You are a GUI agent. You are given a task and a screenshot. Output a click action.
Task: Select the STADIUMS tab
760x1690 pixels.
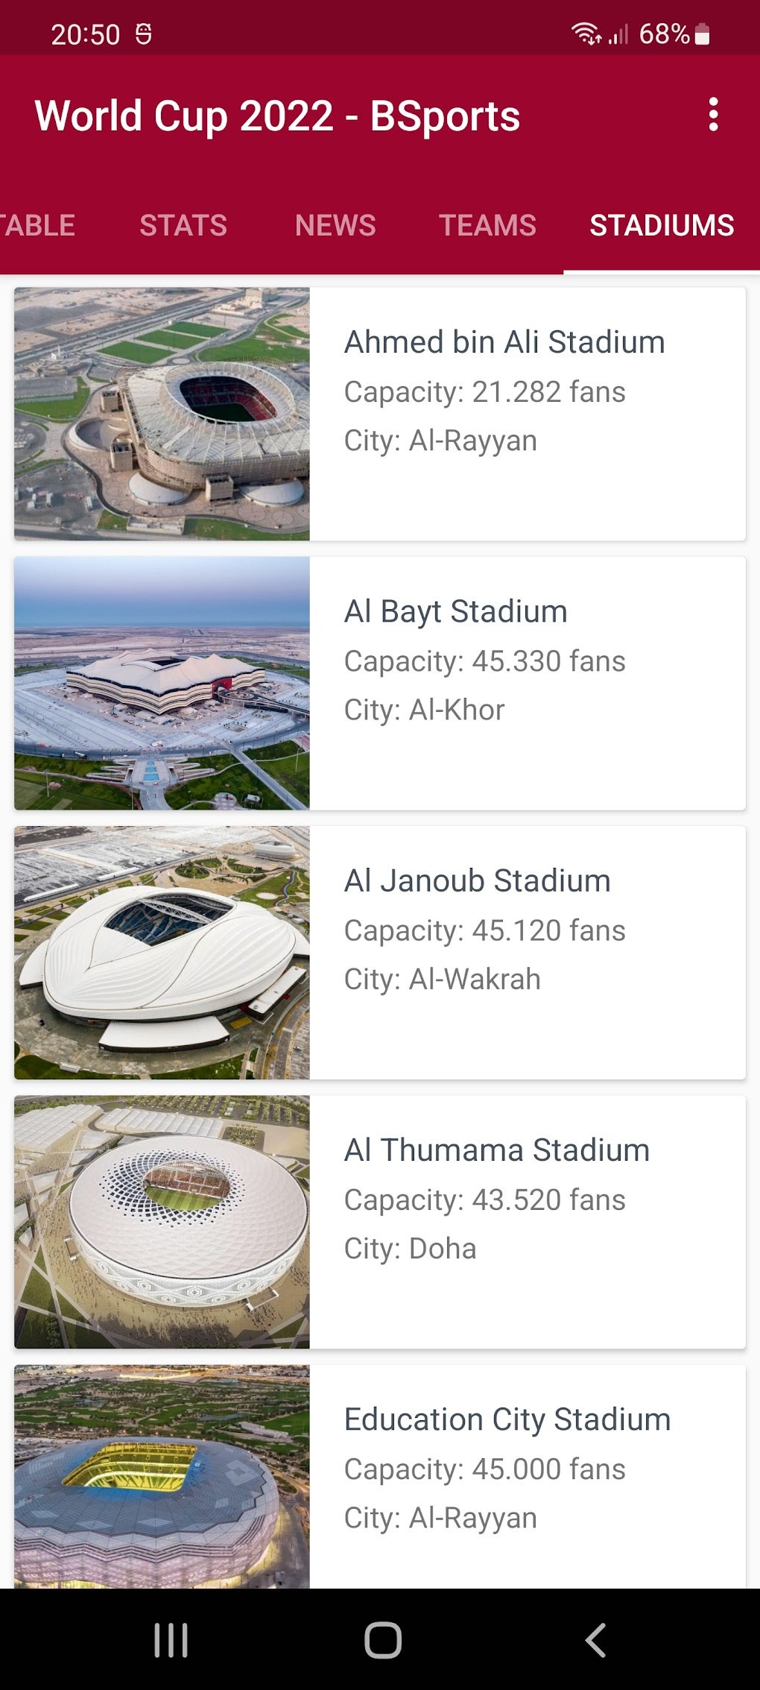662,225
